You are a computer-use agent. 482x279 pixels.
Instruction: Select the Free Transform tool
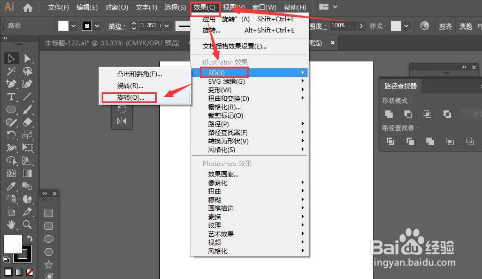pos(28,148)
